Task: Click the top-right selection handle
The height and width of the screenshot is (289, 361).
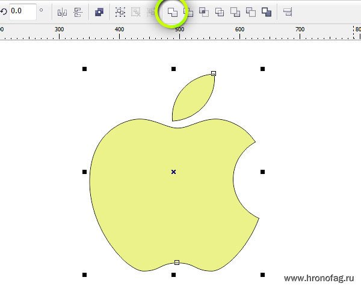Action: tap(262, 69)
